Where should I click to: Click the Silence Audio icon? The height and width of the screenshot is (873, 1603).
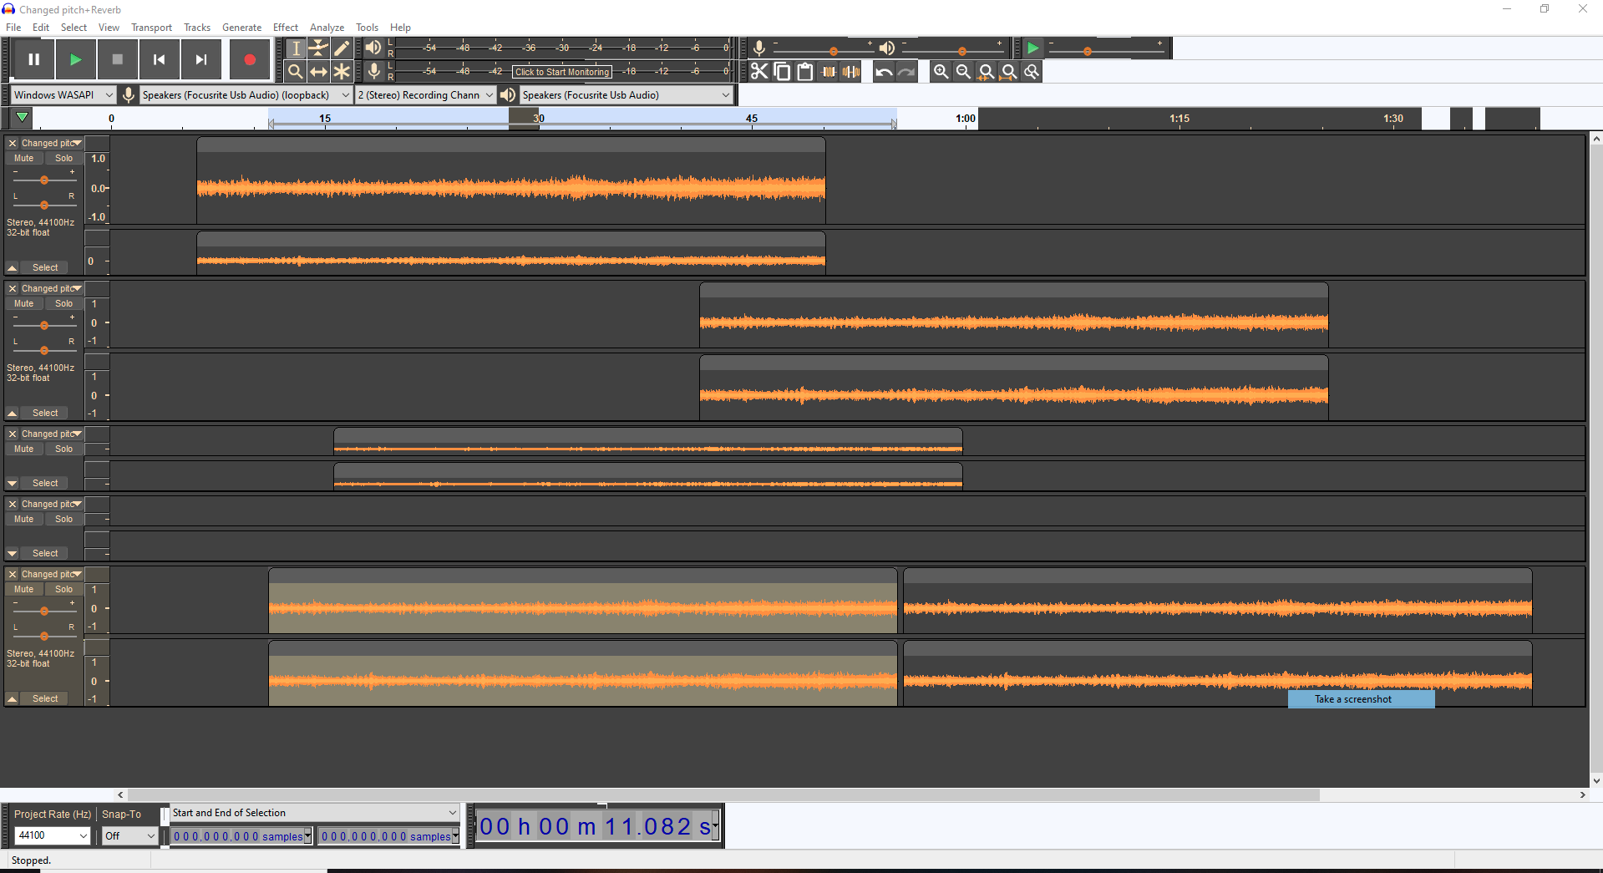coord(851,71)
